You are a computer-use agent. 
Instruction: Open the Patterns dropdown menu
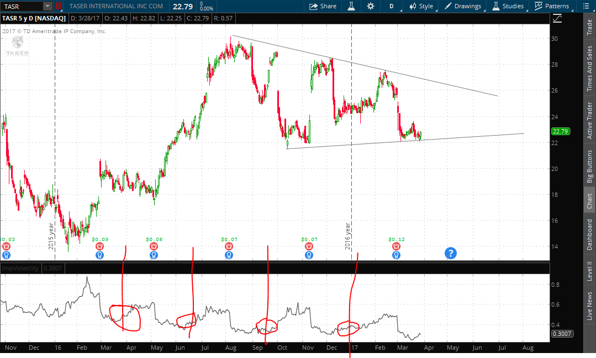point(552,6)
